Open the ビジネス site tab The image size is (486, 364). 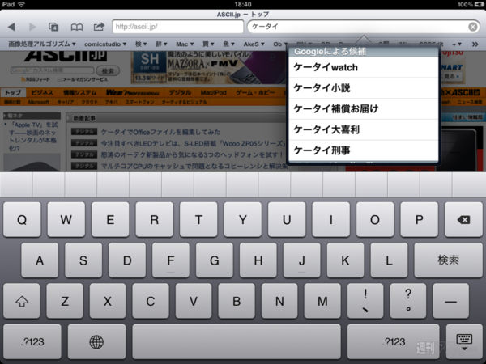[x=42, y=92]
